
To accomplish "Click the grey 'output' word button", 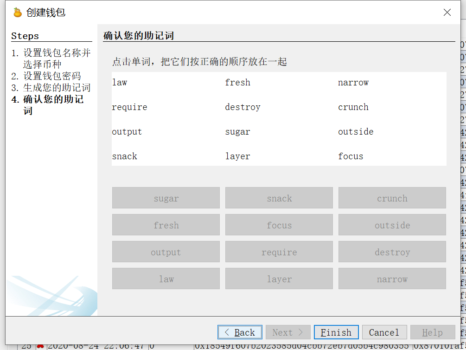I will (x=166, y=252).
